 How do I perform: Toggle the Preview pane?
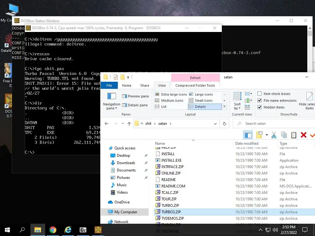click(x=135, y=96)
